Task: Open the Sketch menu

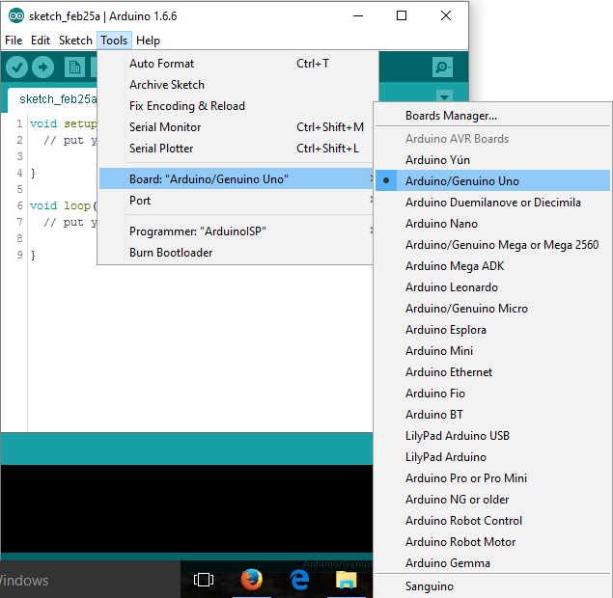Action: 75,41
